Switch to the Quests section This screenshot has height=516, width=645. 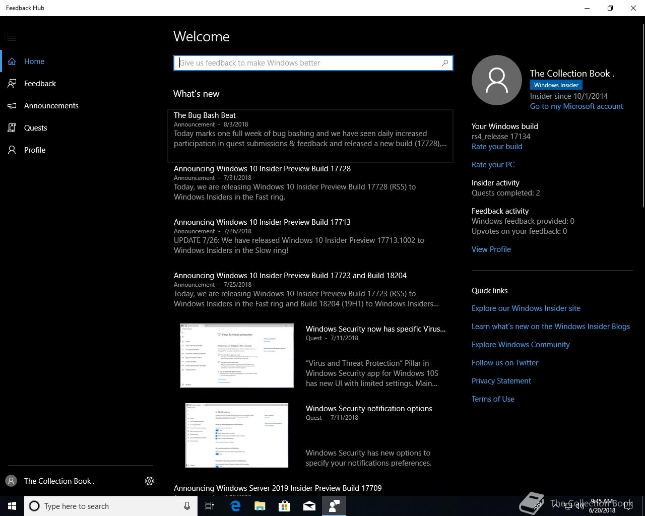point(35,128)
